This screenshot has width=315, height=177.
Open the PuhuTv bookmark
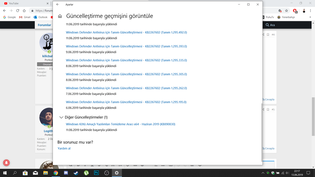268,17
